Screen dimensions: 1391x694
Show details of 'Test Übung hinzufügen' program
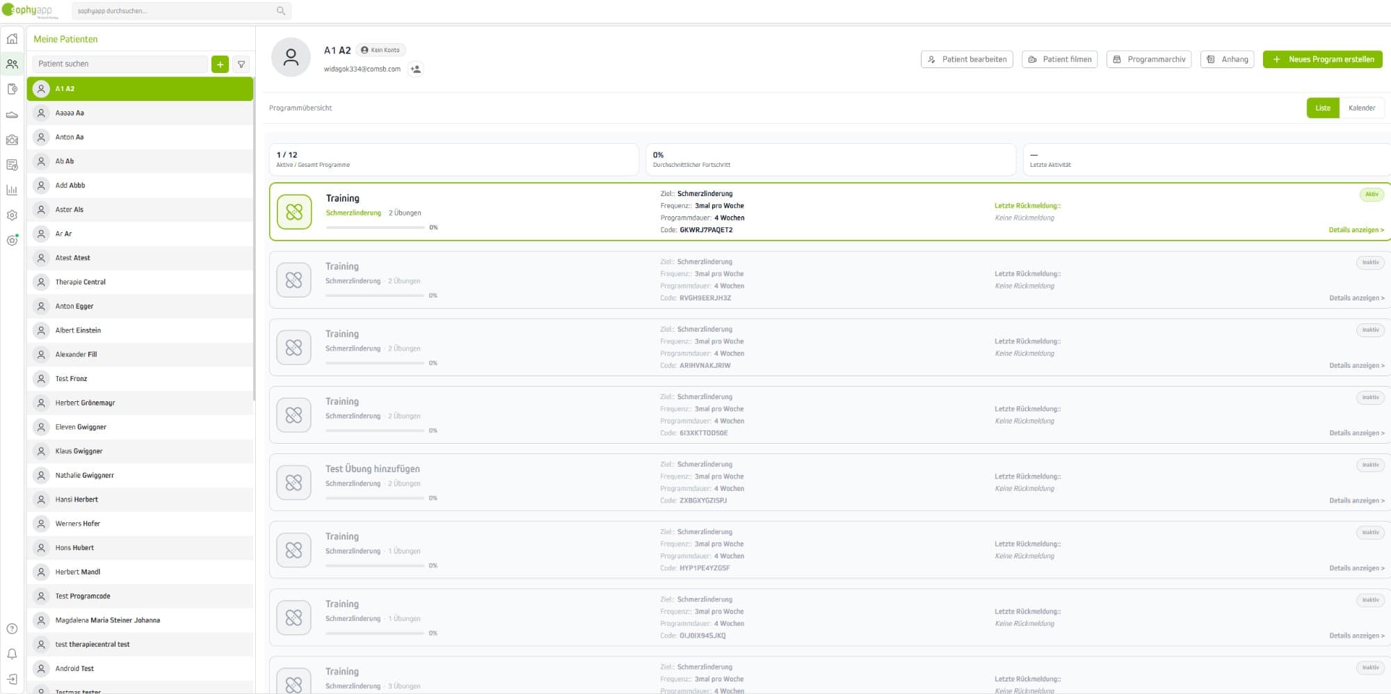(x=1356, y=500)
